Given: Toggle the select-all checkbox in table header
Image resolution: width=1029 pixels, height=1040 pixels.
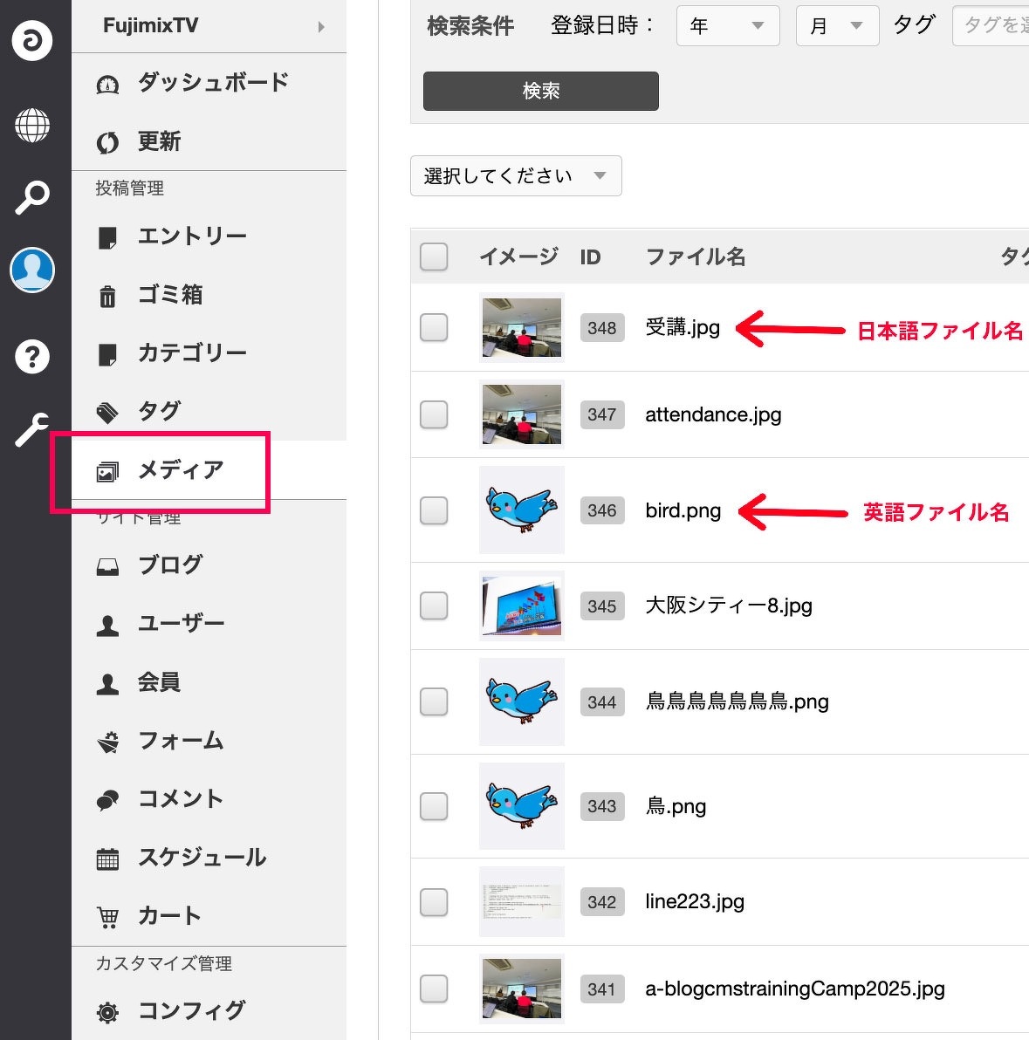Looking at the screenshot, I should point(434,257).
